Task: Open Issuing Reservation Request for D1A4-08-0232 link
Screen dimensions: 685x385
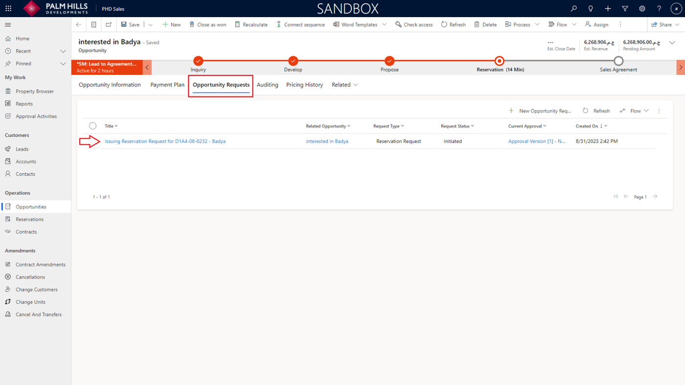Action: [x=165, y=141]
